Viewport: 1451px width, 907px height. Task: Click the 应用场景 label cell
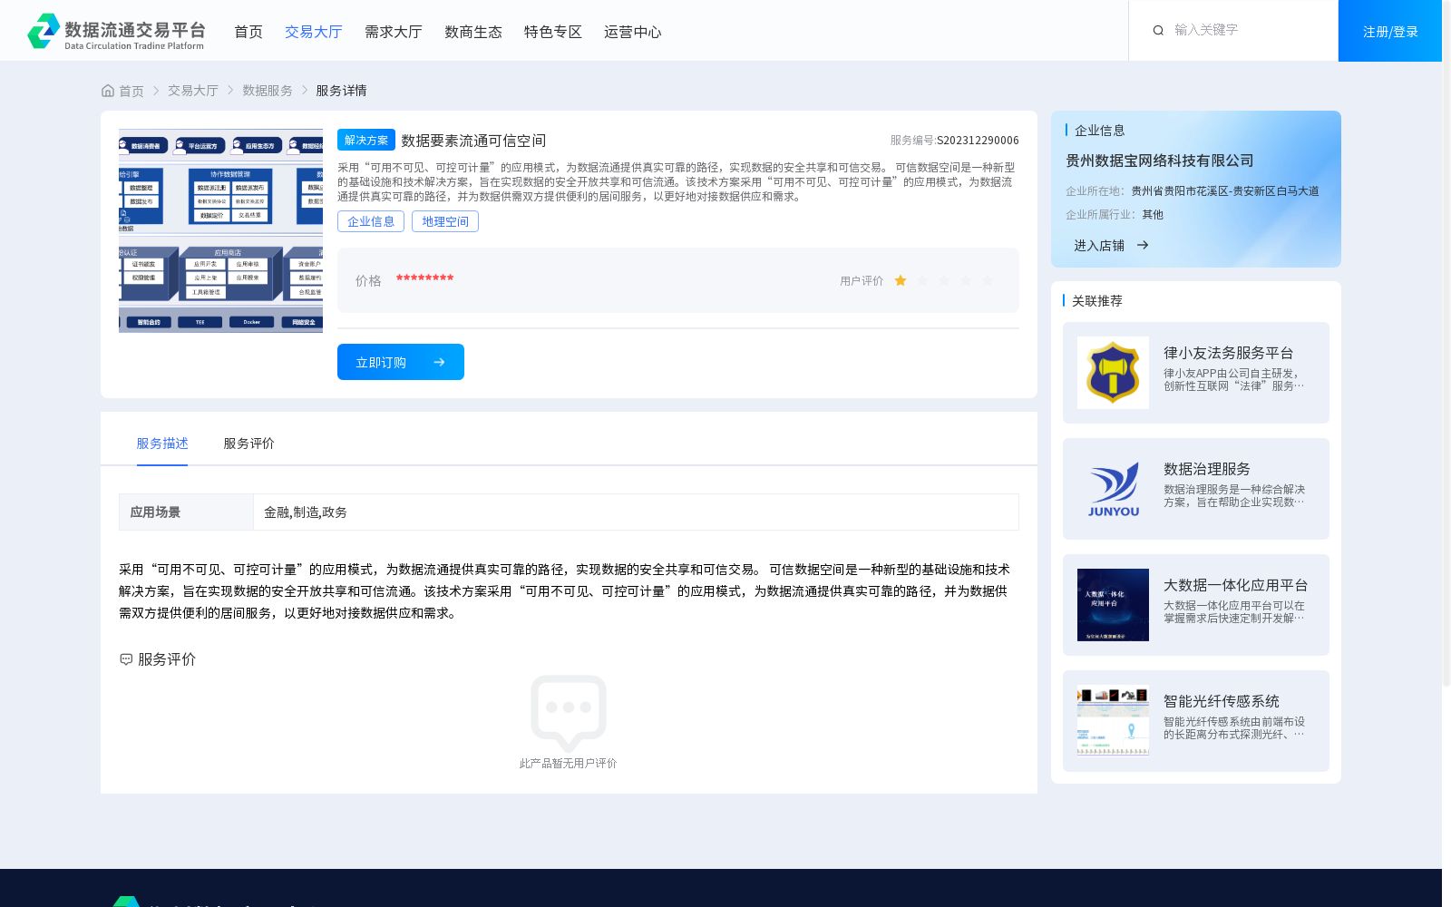[x=186, y=512]
